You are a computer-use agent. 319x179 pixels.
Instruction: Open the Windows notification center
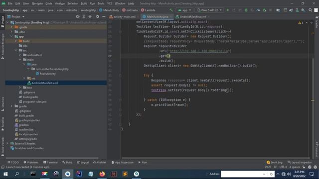pos(312,174)
